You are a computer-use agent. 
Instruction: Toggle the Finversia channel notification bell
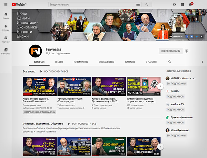point(187,51)
